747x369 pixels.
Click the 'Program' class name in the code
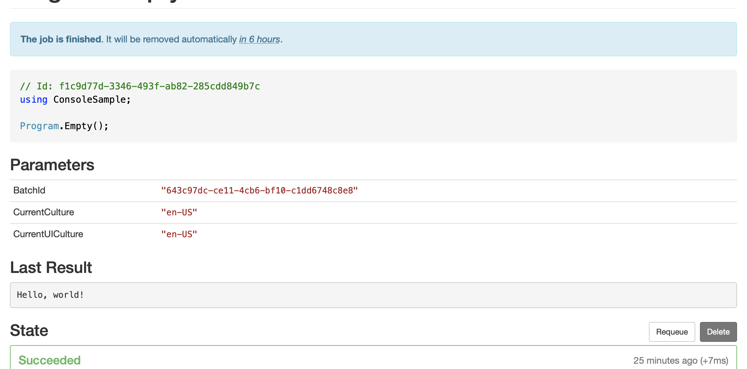click(x=39, y=126)
